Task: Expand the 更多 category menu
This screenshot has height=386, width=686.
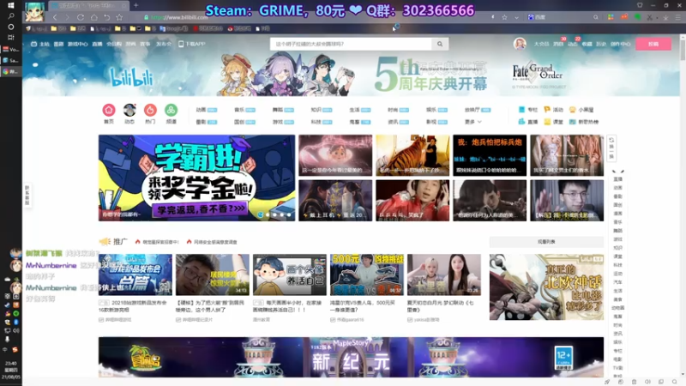Action: click(473, 122)
